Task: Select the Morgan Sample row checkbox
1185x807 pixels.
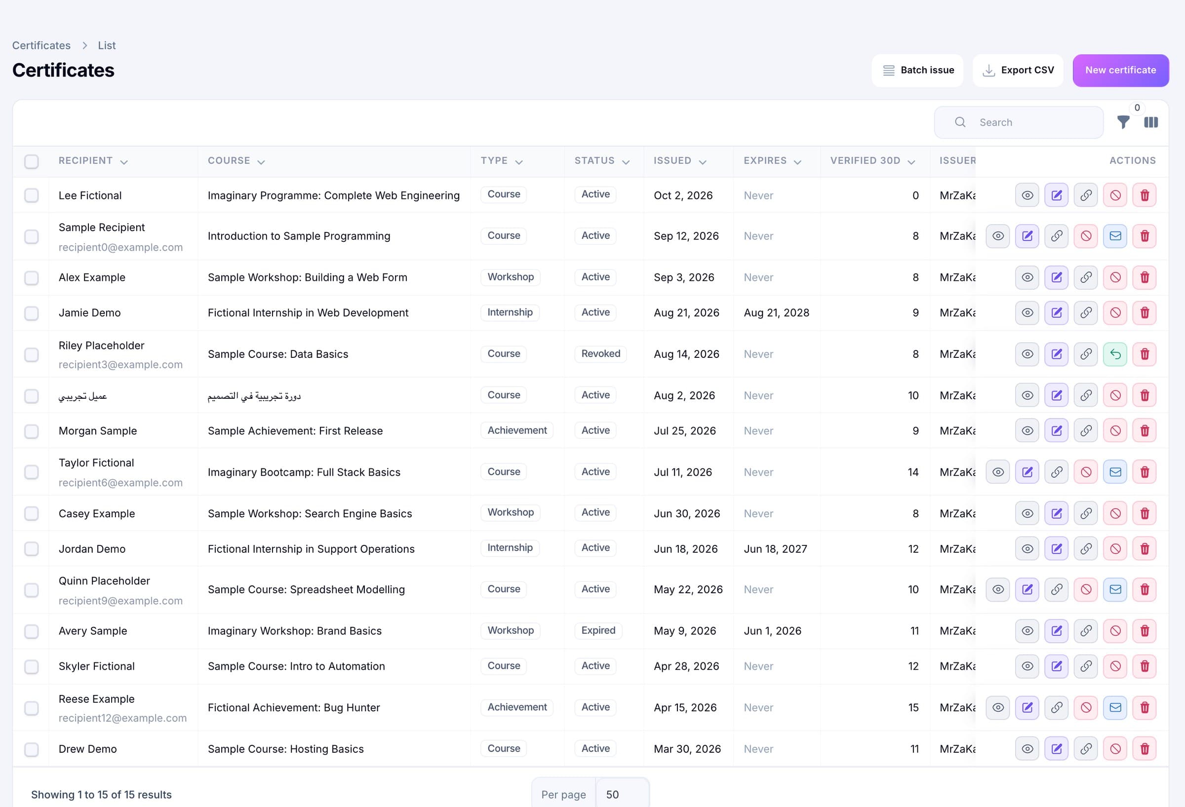Action: [x=32, y=431]
